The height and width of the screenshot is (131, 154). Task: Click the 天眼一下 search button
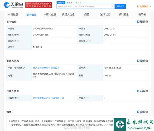(x=120, y=7)
